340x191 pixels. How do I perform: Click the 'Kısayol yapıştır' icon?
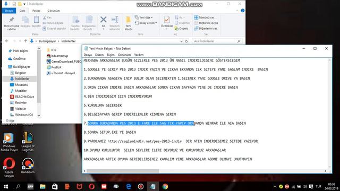45,28
